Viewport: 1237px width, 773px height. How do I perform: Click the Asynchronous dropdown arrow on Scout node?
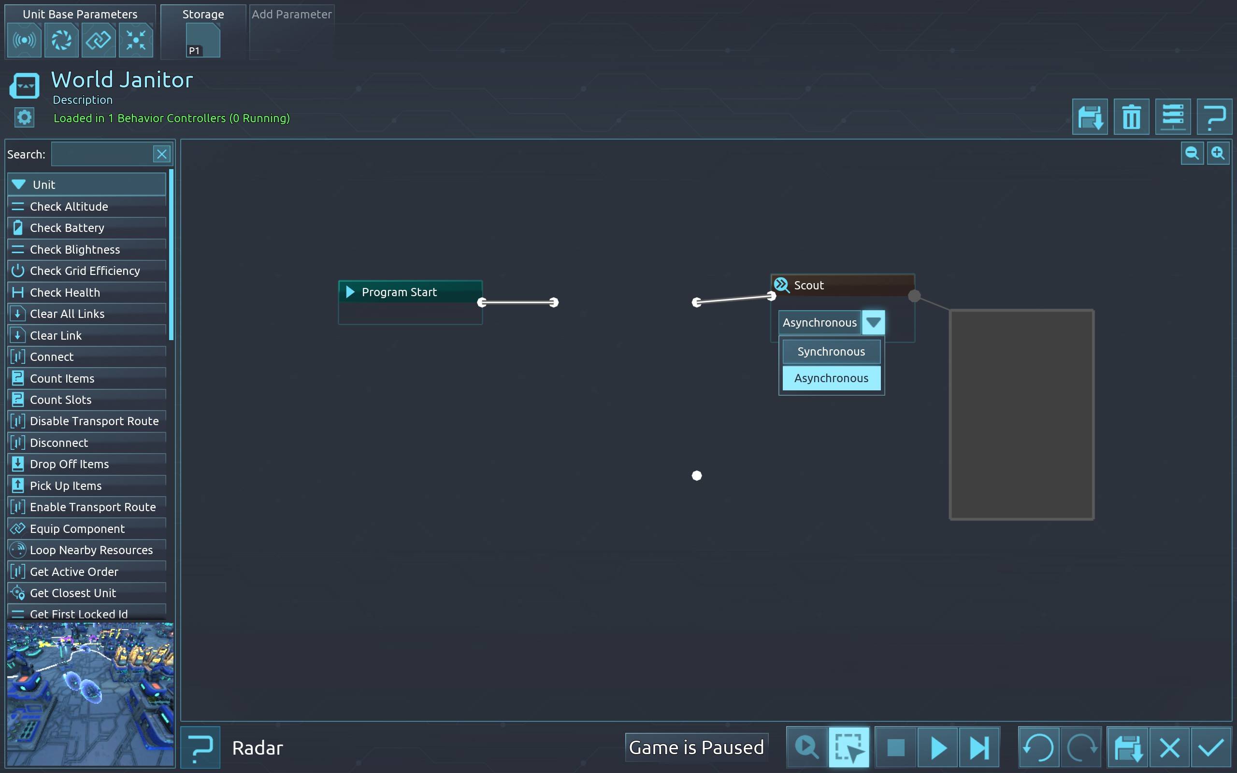pyautogui.click(x=873, y=323)
